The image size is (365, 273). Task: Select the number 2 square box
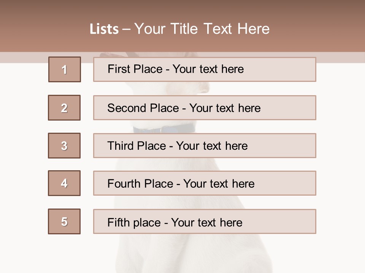64,108
